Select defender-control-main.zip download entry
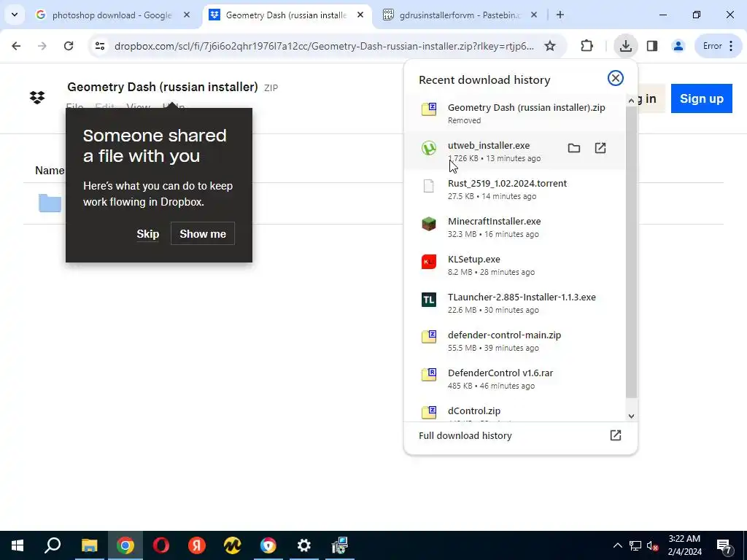This screenshot has height=560, width=747. 514,341
